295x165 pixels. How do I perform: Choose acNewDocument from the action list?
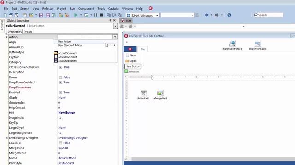[67, 57]
